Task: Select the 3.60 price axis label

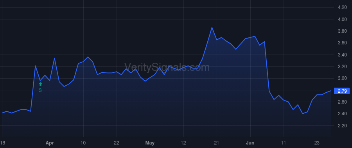Action: coord(342,43)
